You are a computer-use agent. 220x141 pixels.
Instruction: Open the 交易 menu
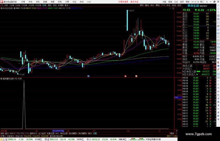click(x=67, y=2)
